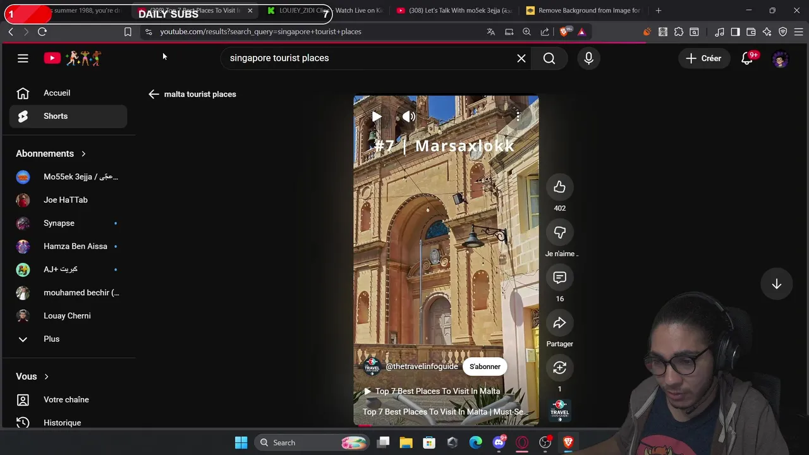Share the page from the address bar
Screen dimensions: 809x455
pos(545,32)
